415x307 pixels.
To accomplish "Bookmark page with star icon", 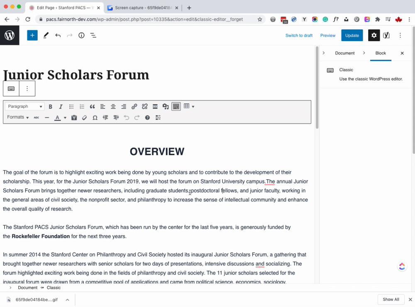I will tap(260, 19).
